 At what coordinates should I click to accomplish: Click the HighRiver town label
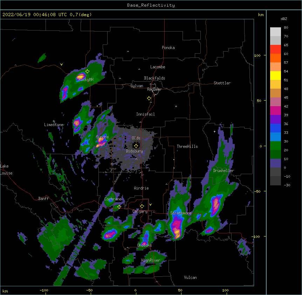[150, 260]
